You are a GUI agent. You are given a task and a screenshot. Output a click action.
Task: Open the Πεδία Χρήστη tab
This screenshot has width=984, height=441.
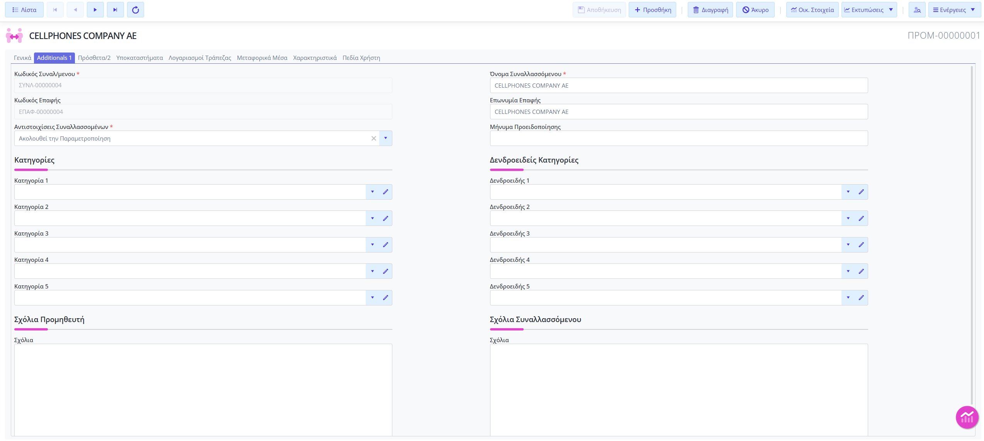(361, 58)
